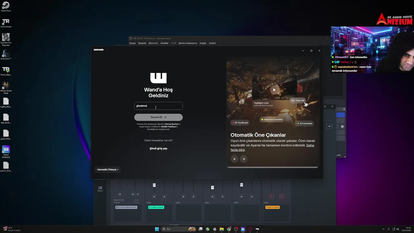The width and height of the screenshot is (414, 233).
Task: Open Yardım menu in OBS window
Action: pos(212,43)
